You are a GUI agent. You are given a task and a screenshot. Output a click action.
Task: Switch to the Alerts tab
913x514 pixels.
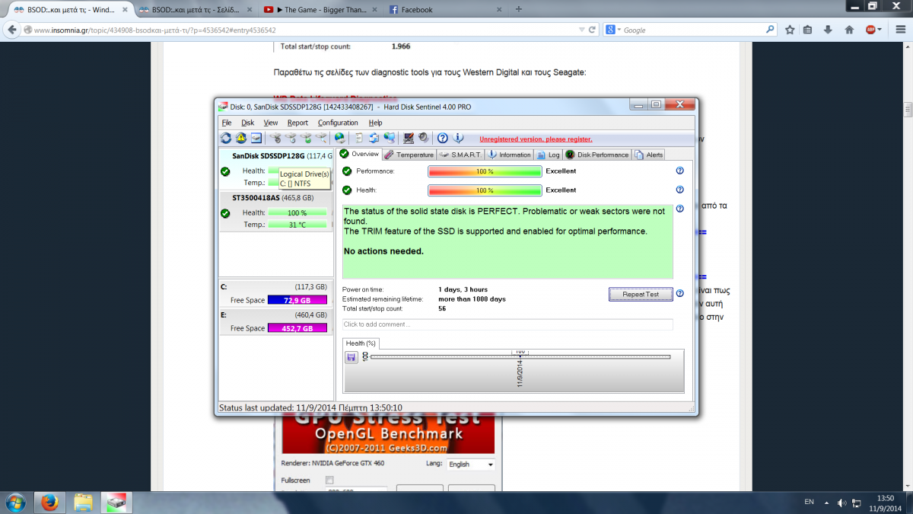[x=649, y=155]
